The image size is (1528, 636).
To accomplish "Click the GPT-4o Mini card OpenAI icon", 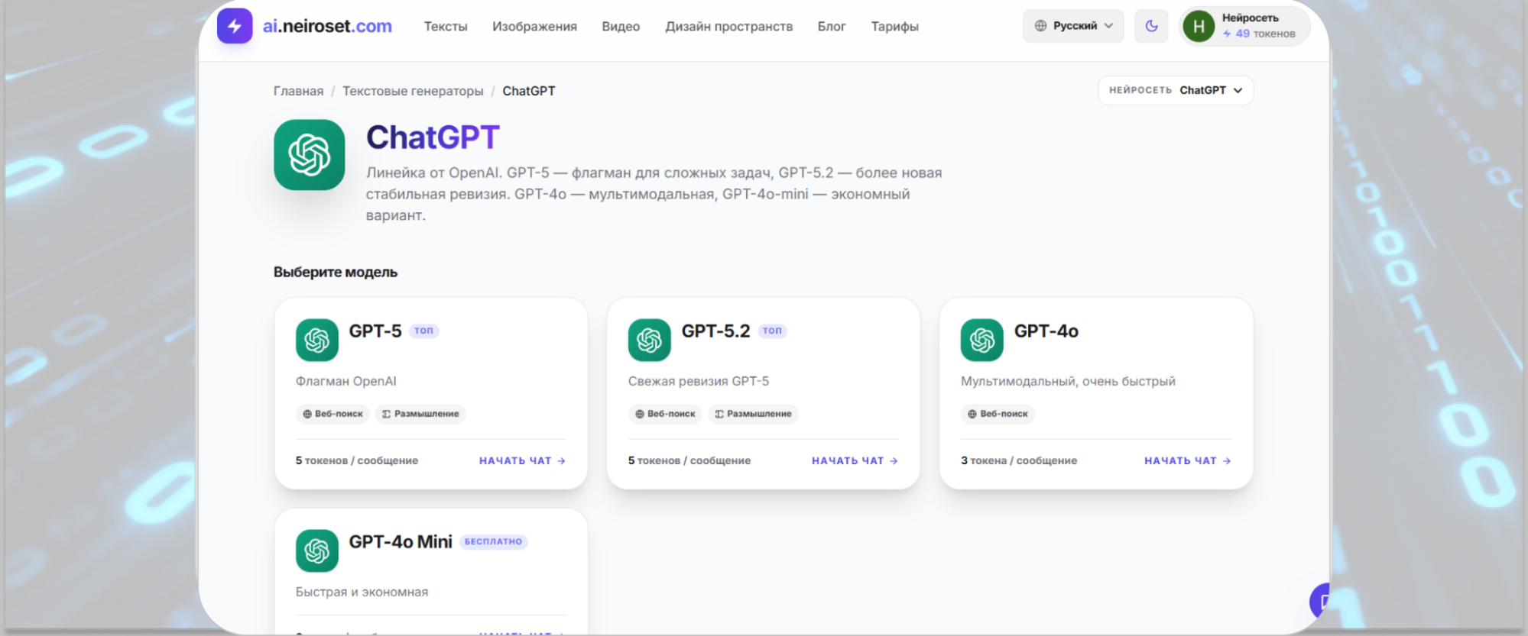I will pos(317,550).
